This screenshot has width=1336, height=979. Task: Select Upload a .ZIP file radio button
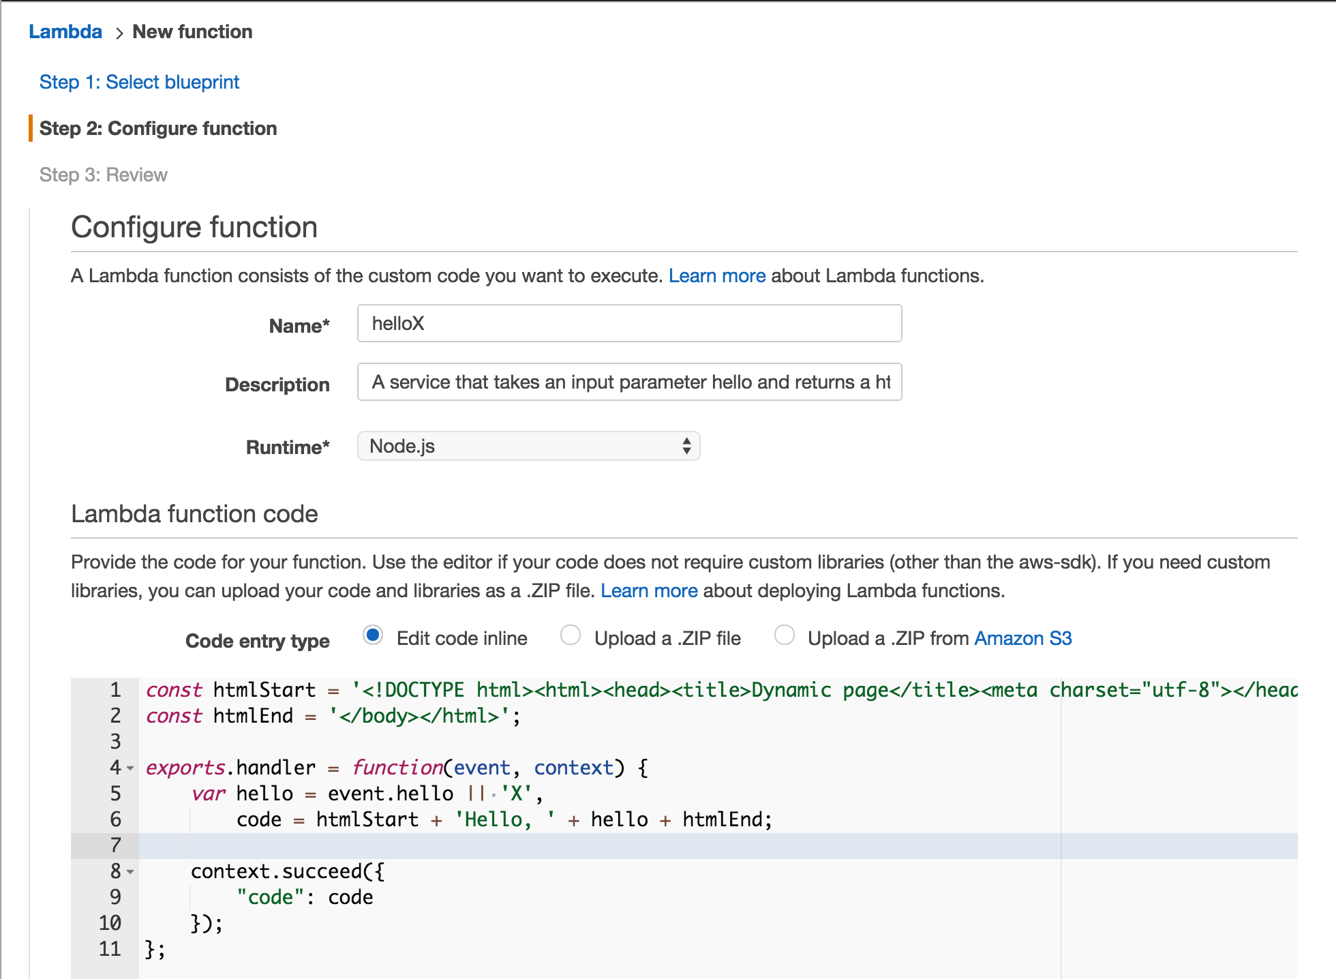coord(571,635)
